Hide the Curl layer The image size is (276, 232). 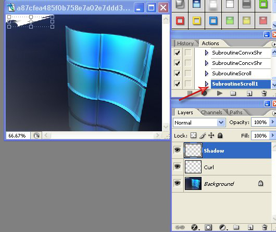[178, 166]
